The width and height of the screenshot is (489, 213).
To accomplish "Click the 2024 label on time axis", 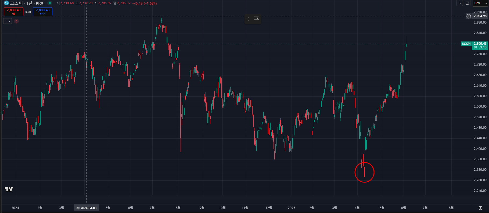I will coord(15,208).
